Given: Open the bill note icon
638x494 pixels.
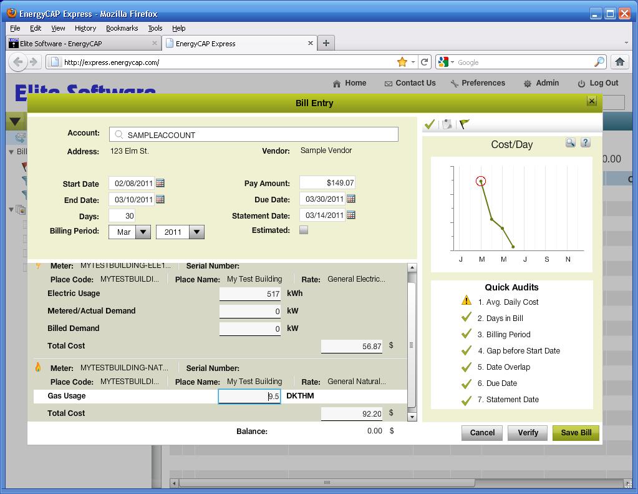Looking at the screenshot, I should coord(447,124).
